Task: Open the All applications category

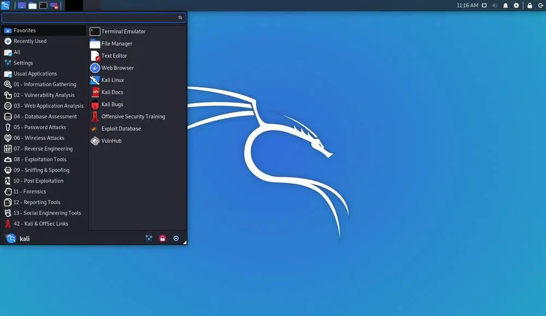Action: coord(44,52)
